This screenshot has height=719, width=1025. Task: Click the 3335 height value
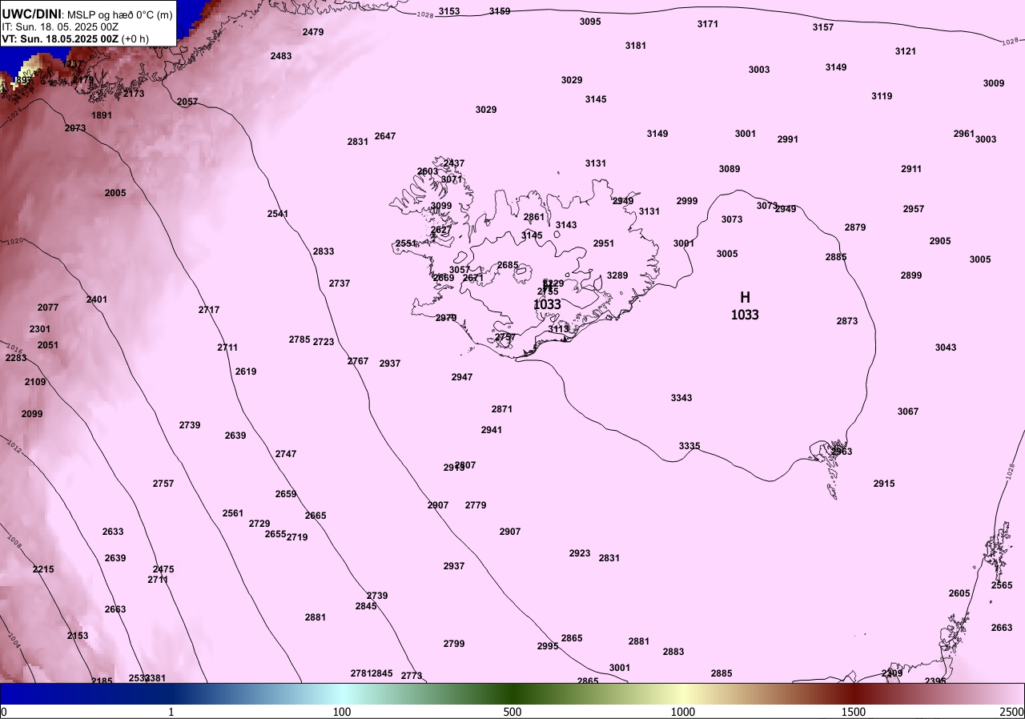coord(689,446)
